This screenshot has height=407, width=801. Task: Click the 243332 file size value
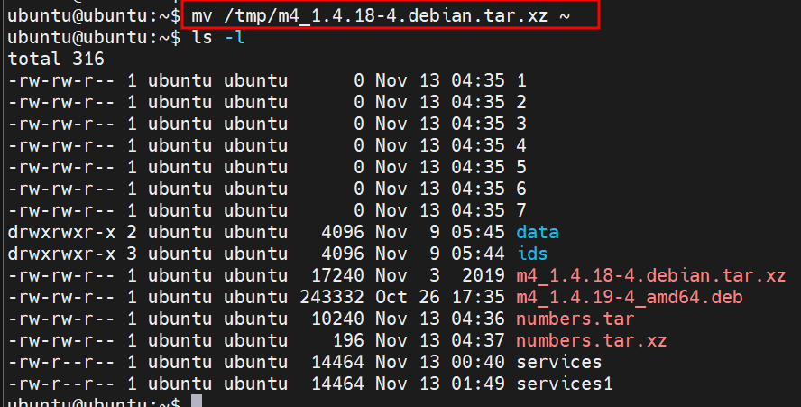click(x=331, y=297)
